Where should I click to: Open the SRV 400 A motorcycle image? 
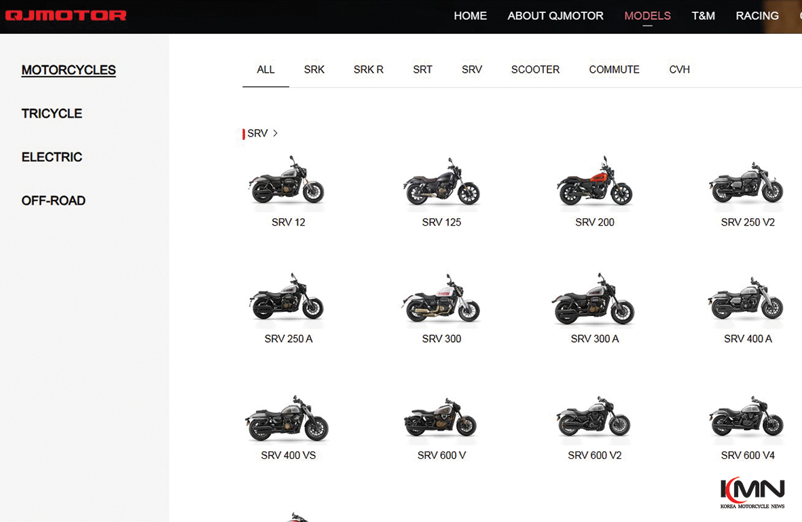[746, 299]
